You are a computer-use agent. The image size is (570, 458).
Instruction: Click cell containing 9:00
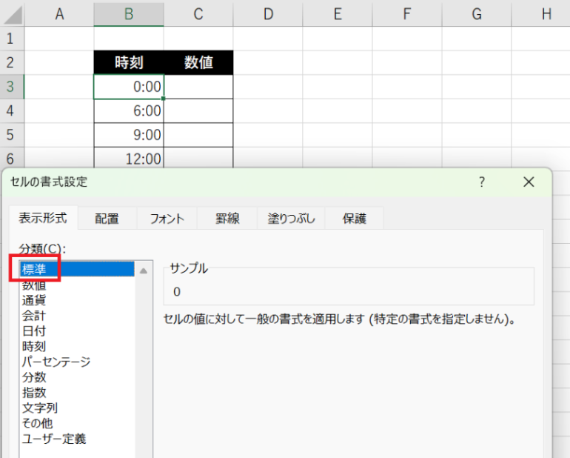click(129, 135)
